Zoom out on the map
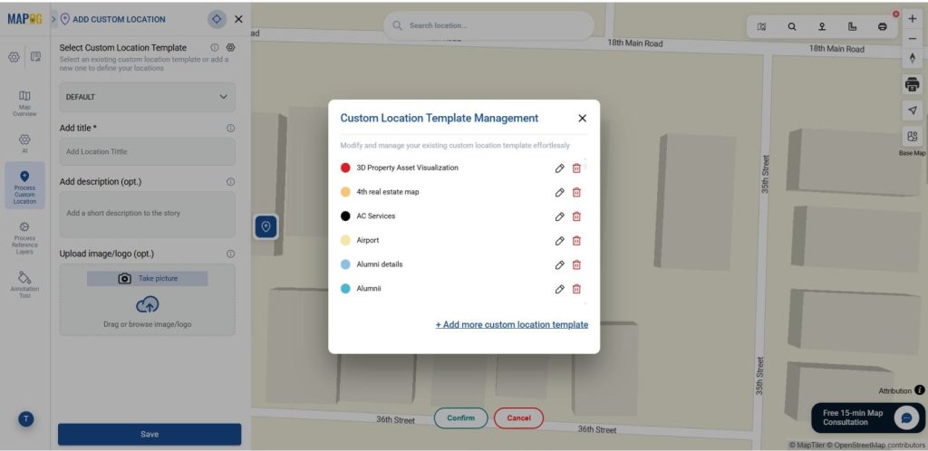This screenshot has width=928, height=451. pyautogui.click(x=912, y=38)
